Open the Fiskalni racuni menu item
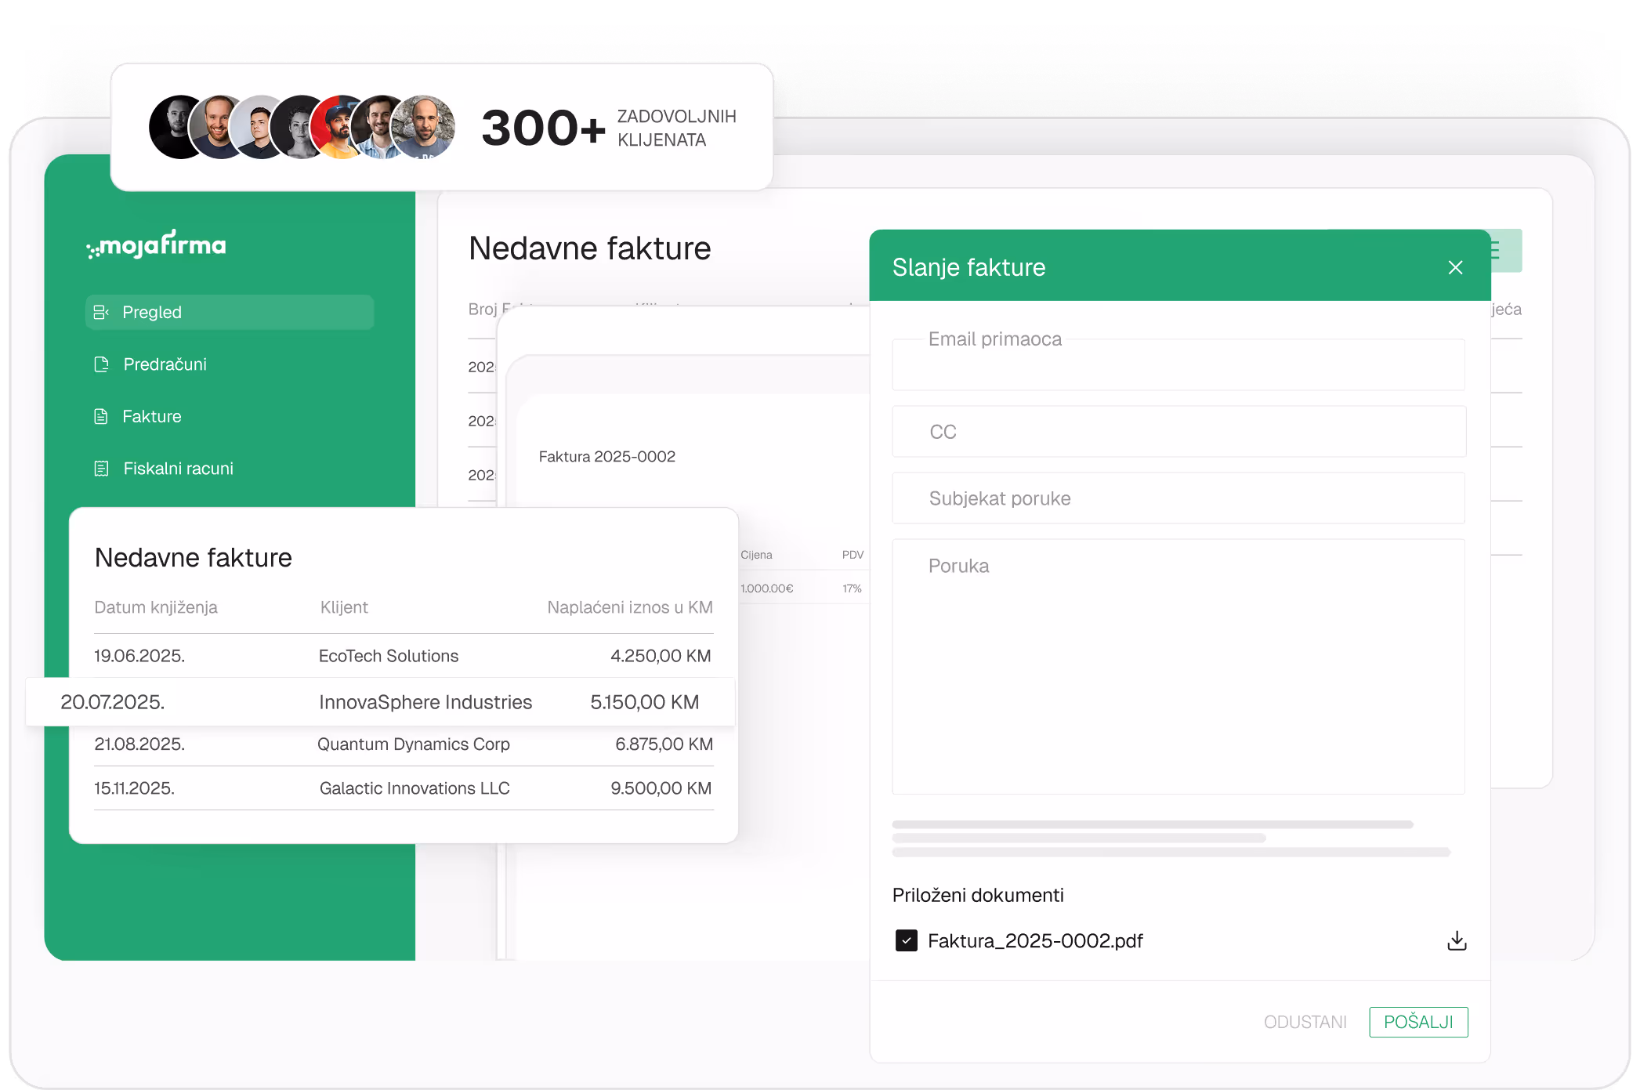 178,469
